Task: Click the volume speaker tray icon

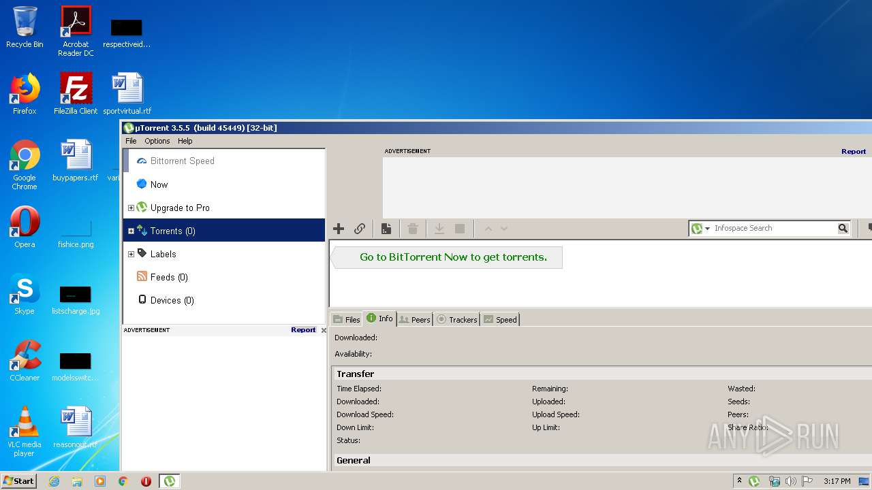Action: click(x=792, y=481)
